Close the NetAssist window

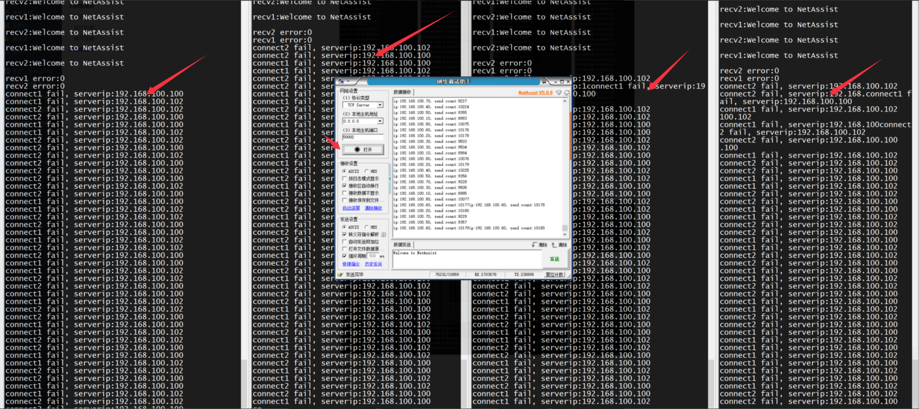pos(568,82)
